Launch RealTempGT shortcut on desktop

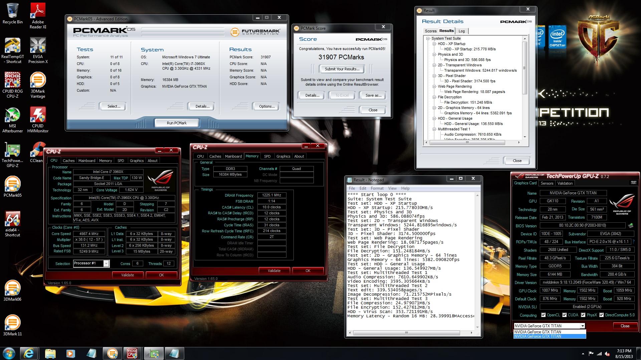coord(12,50)
